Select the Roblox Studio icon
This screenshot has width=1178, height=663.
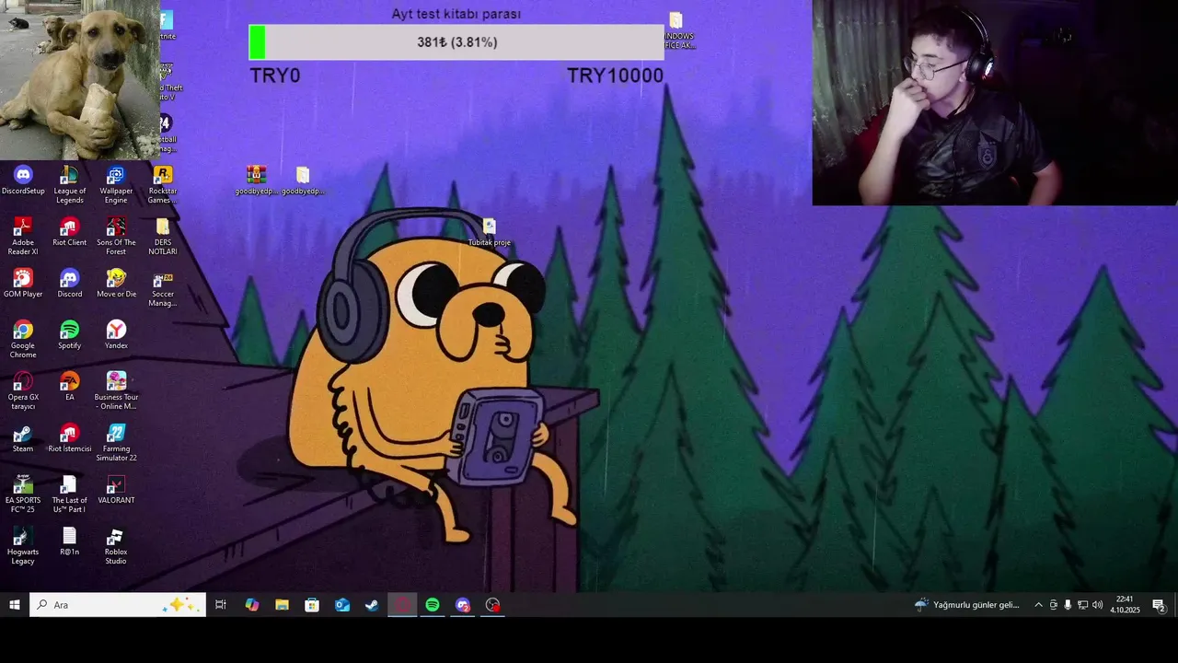pos(116,545)
